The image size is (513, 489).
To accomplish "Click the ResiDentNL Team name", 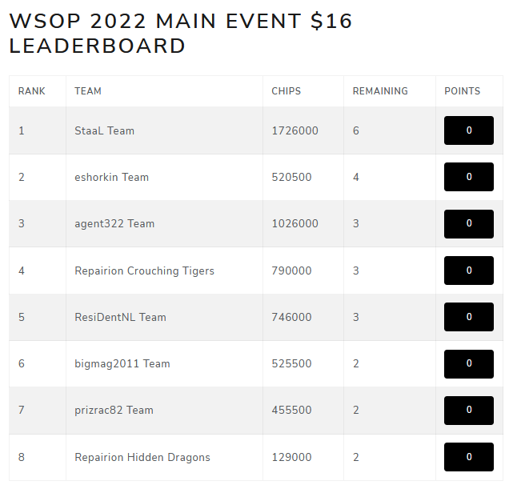I will (x=120, y=317).
